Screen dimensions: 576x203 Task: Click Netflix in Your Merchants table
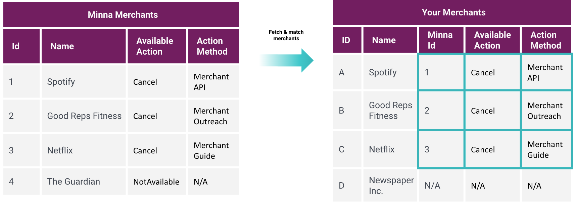[382, 149]
